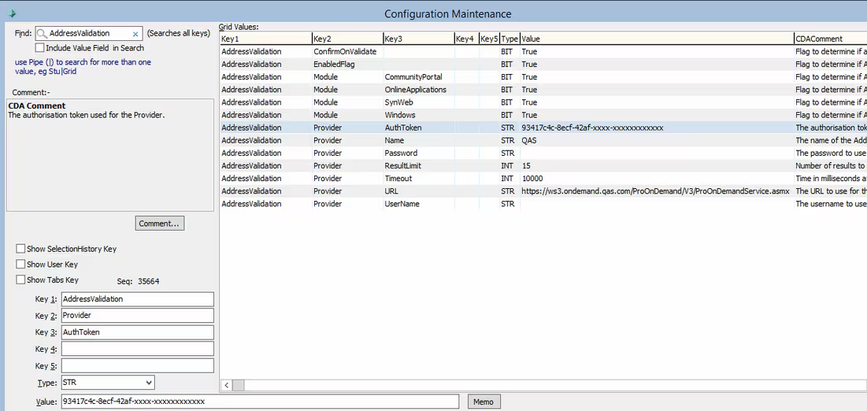Toggle the Show User Key checkbox

20,265
